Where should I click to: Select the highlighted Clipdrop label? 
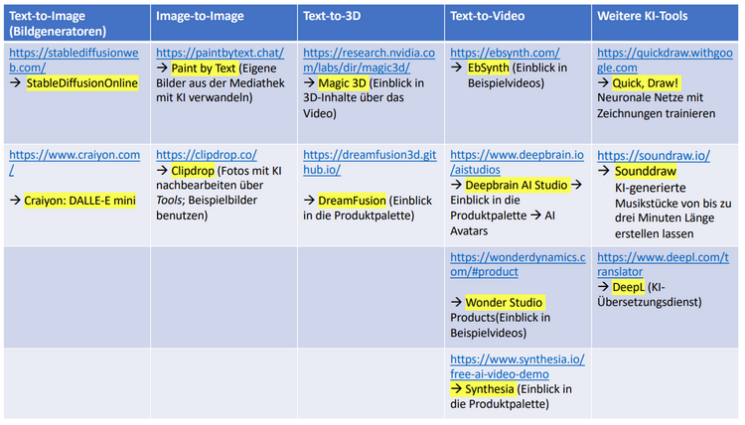point(193,171)
